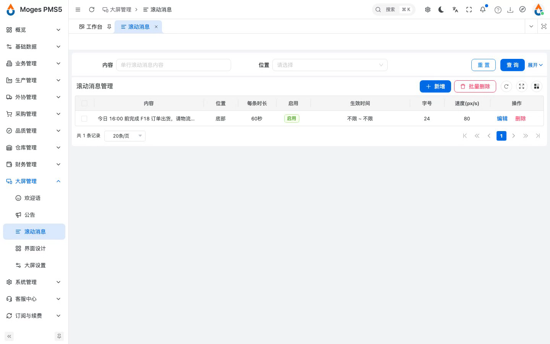Open help question mark icon
Viewport: 550px width, 344px height.
(498, 10)
